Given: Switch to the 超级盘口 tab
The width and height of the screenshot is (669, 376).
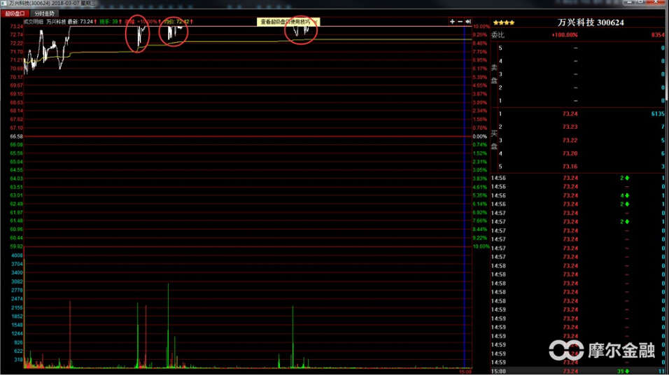Looking at the screenshot, I should pos(15,14).
